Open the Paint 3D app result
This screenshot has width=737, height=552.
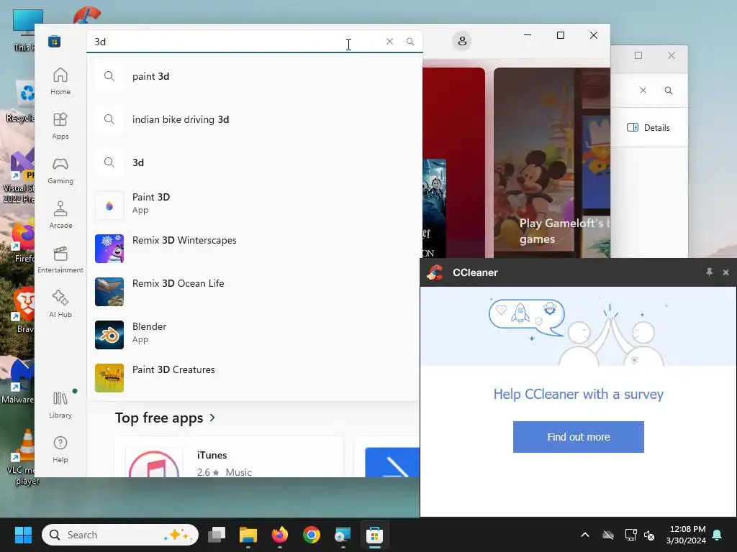click(x=254, y=205)
